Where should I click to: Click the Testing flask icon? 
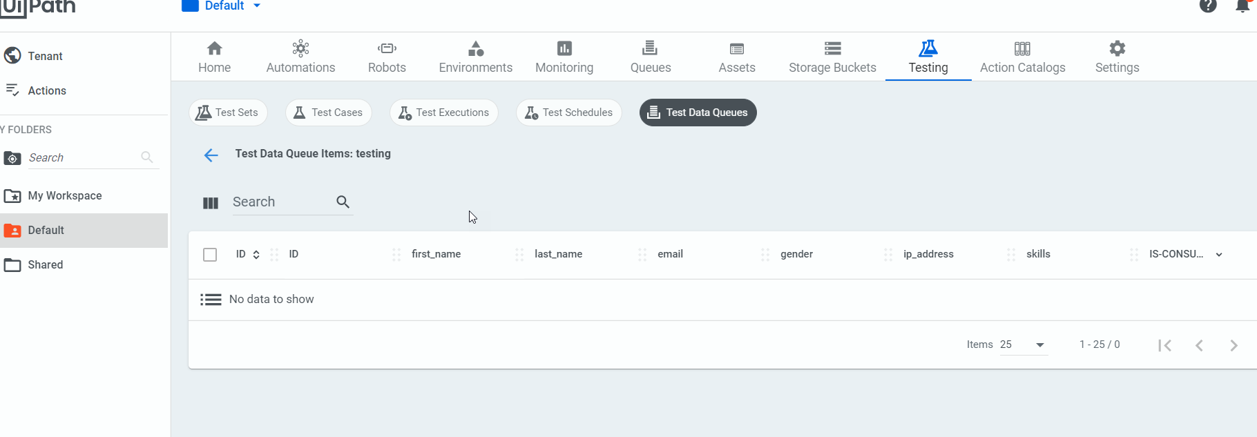(x=928, y=48)
